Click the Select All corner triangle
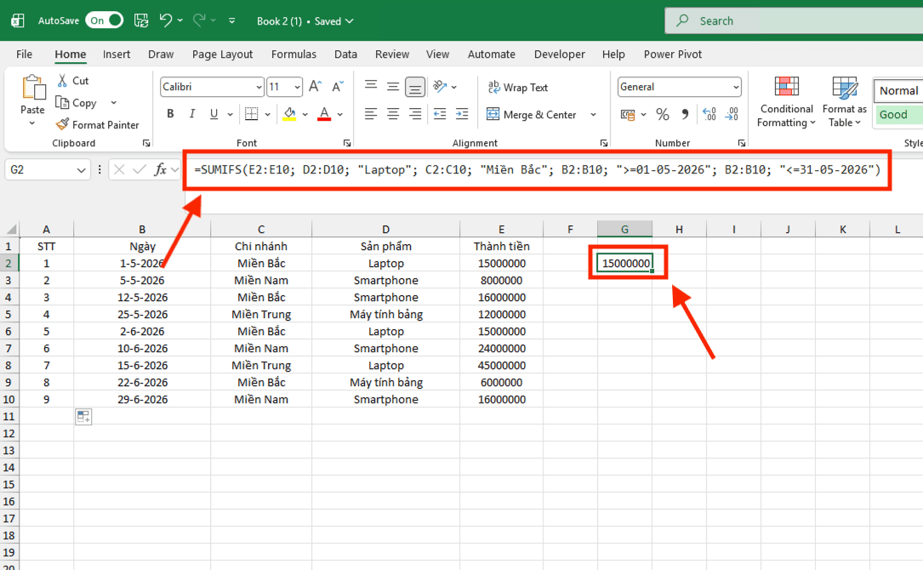Screen dimensions: 923x570 tap(10, 229)
